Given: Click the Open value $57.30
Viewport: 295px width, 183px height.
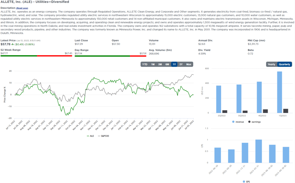Looking at the screenshot, I should click(116, 44).
